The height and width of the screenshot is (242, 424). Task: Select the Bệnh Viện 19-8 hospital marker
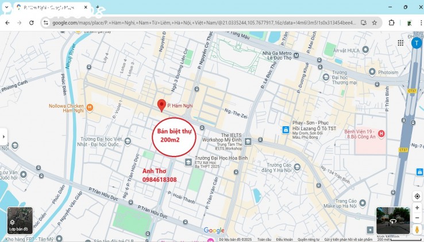pyautogui.click(x=381, y=134)
